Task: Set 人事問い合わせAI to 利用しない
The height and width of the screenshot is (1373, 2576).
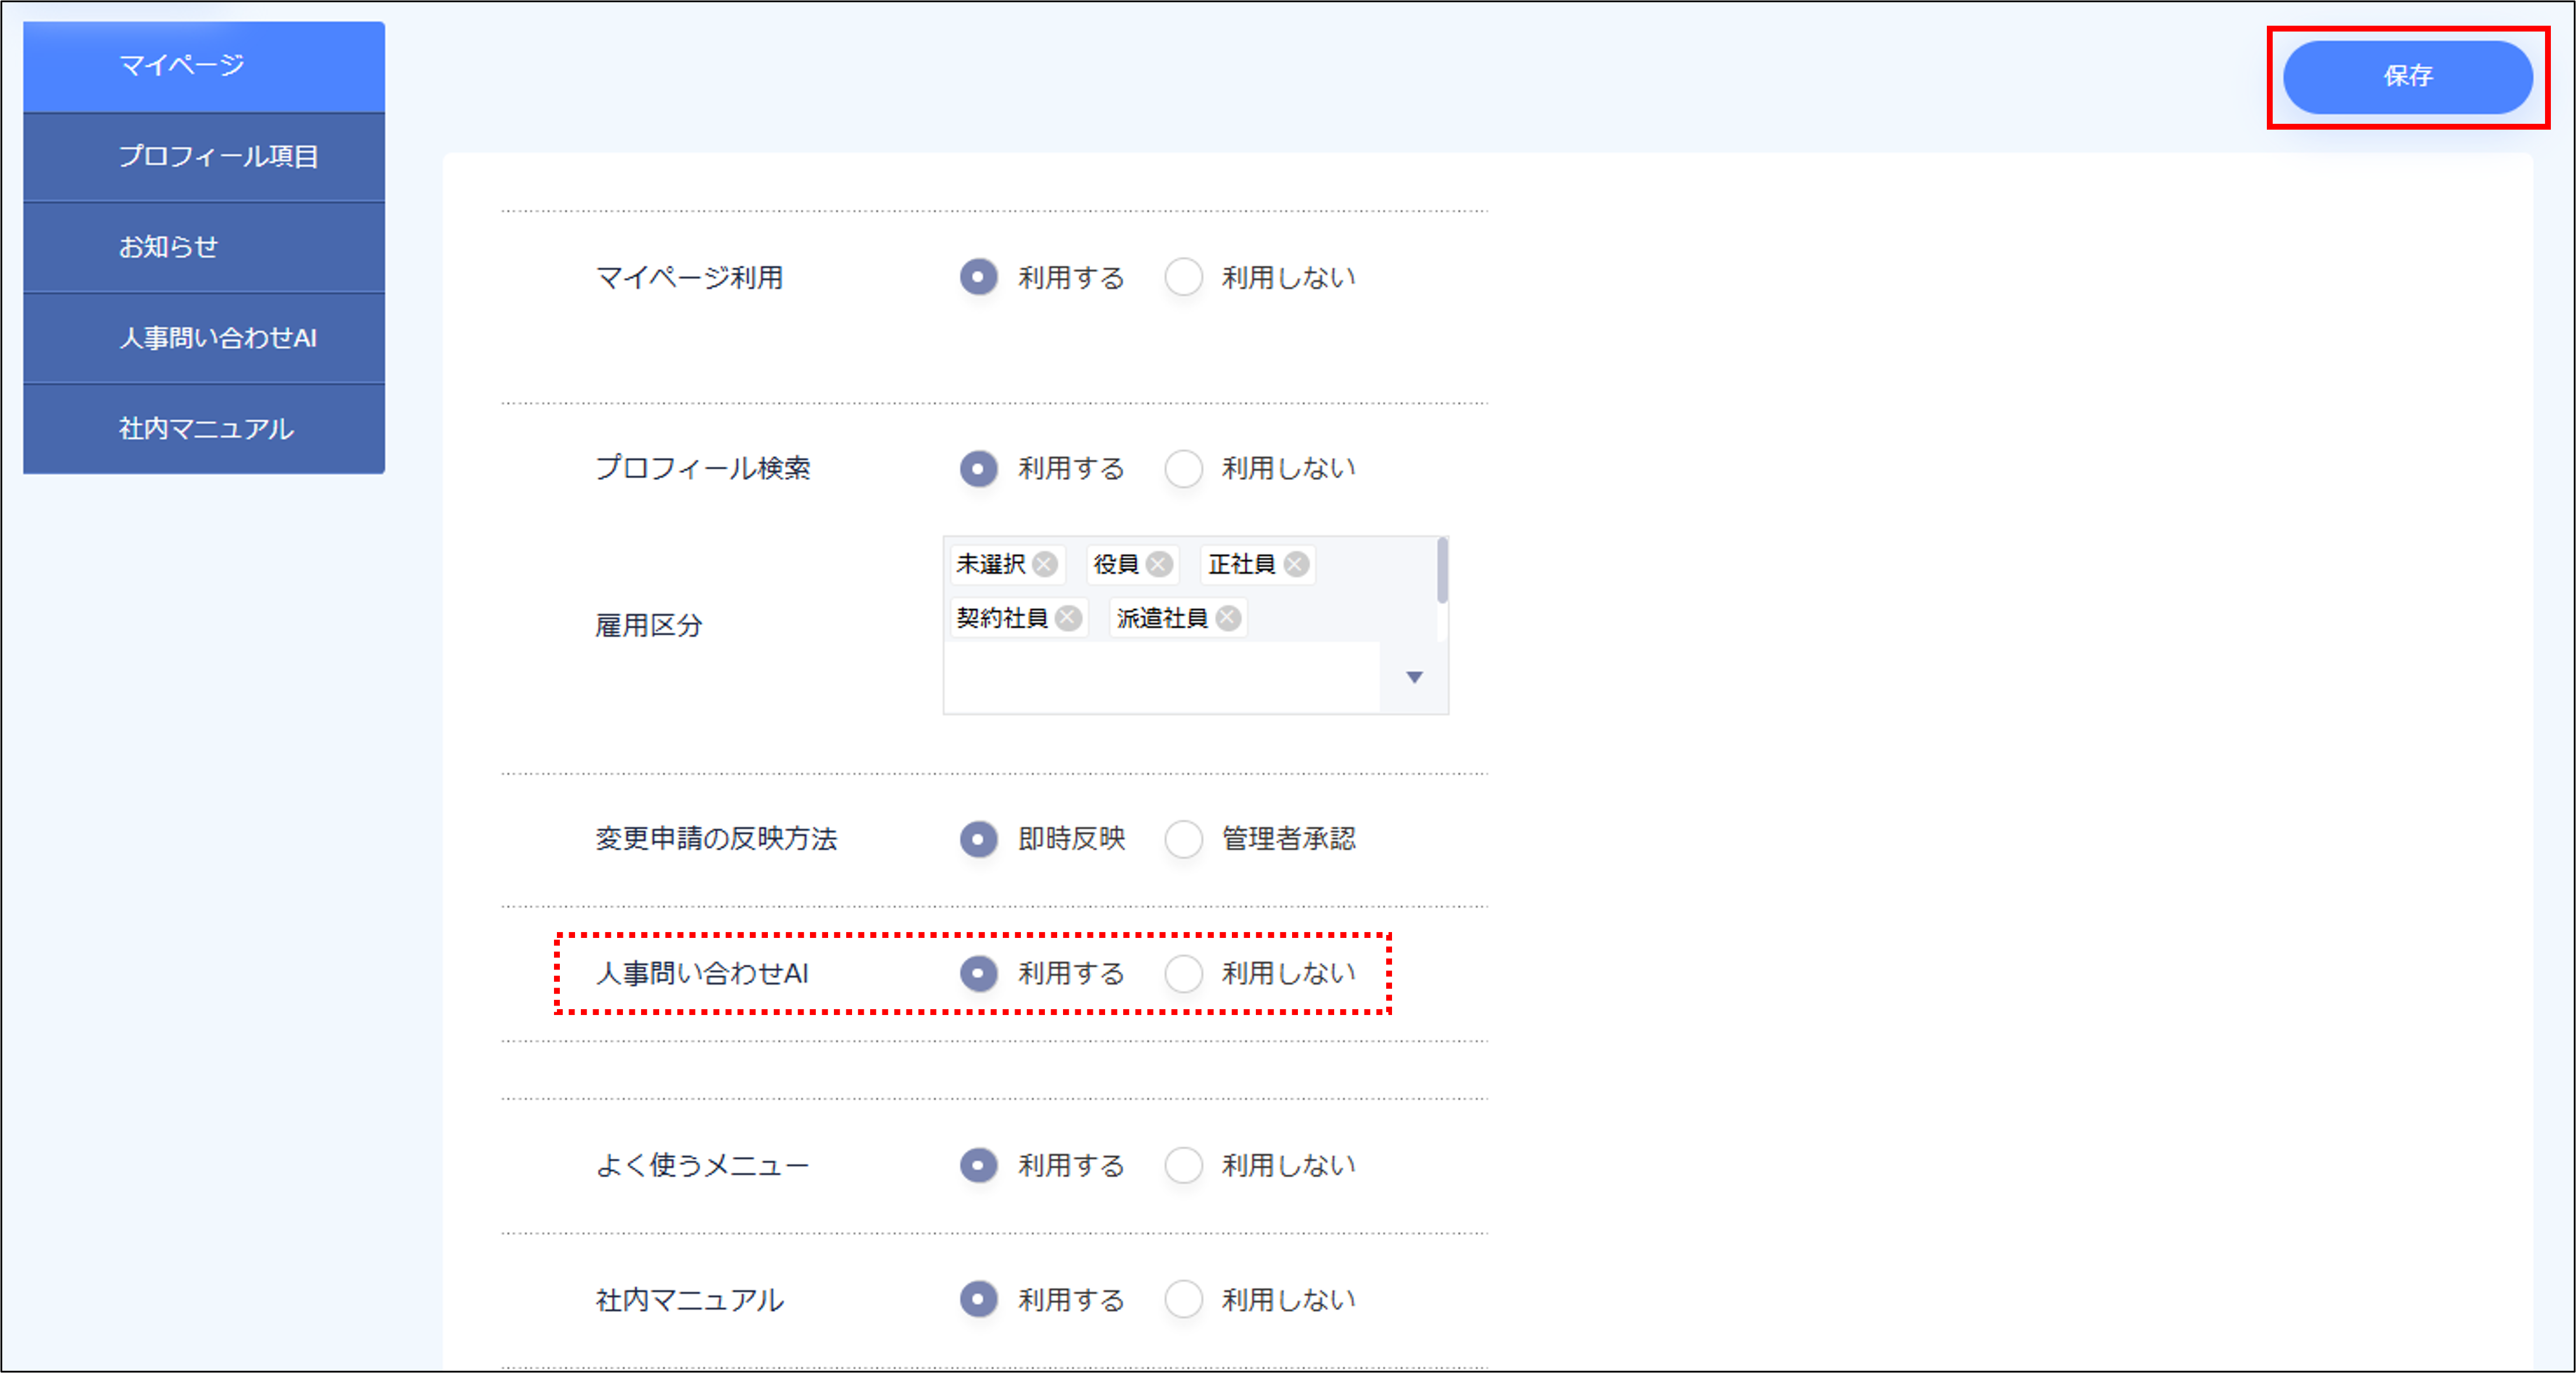Action: 1184,974
